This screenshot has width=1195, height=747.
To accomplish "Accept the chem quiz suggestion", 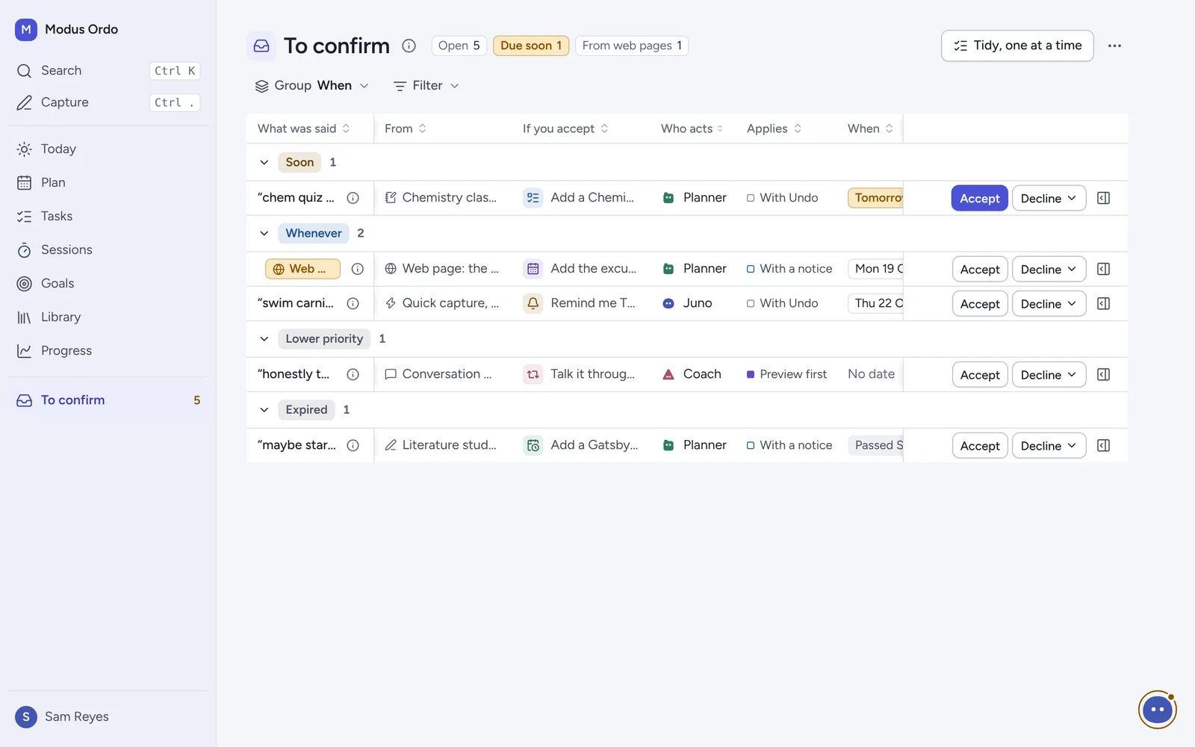I will [979, 198].
